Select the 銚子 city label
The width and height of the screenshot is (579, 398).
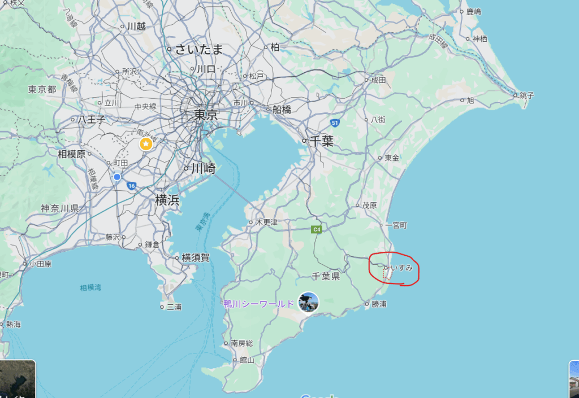click(x=527, y=95)
